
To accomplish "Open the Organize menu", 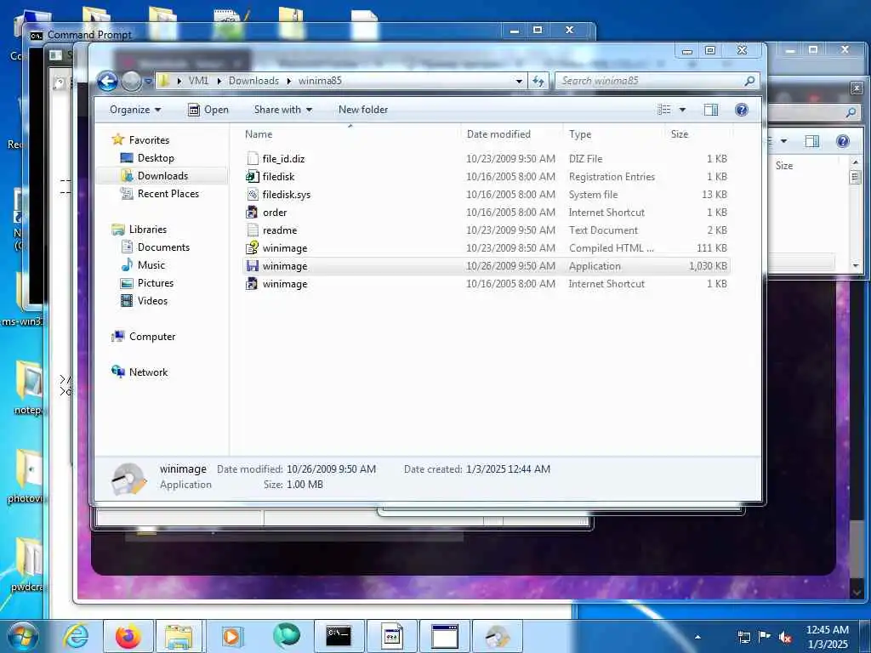I will [x=135, y=110].
